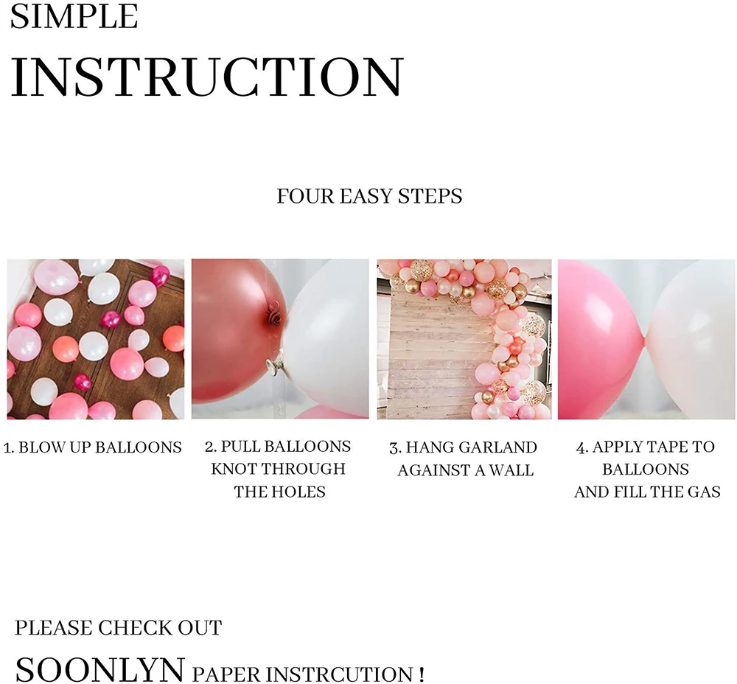Select the 'KNOT THROUGH' caption line
The height and width of the screenshot is (684, 737).
[x=278, y=470]
